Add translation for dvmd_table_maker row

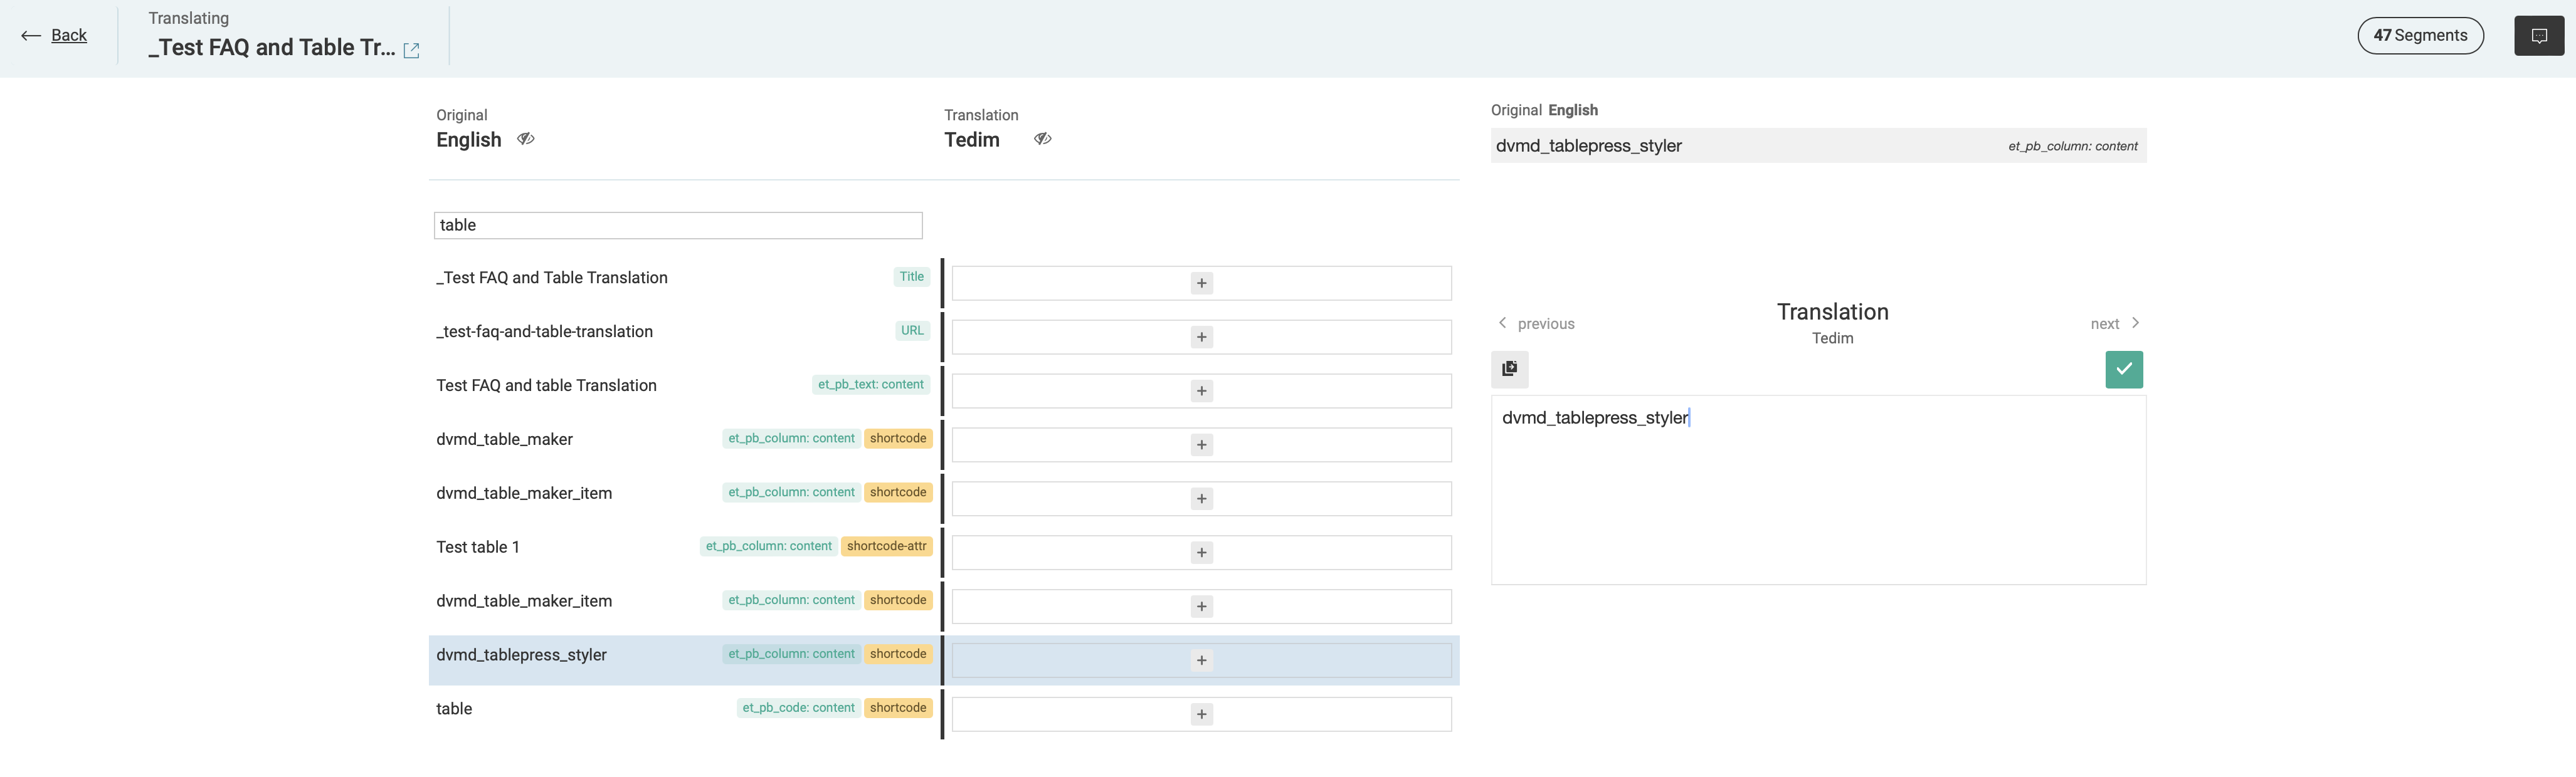point(1202,444)
